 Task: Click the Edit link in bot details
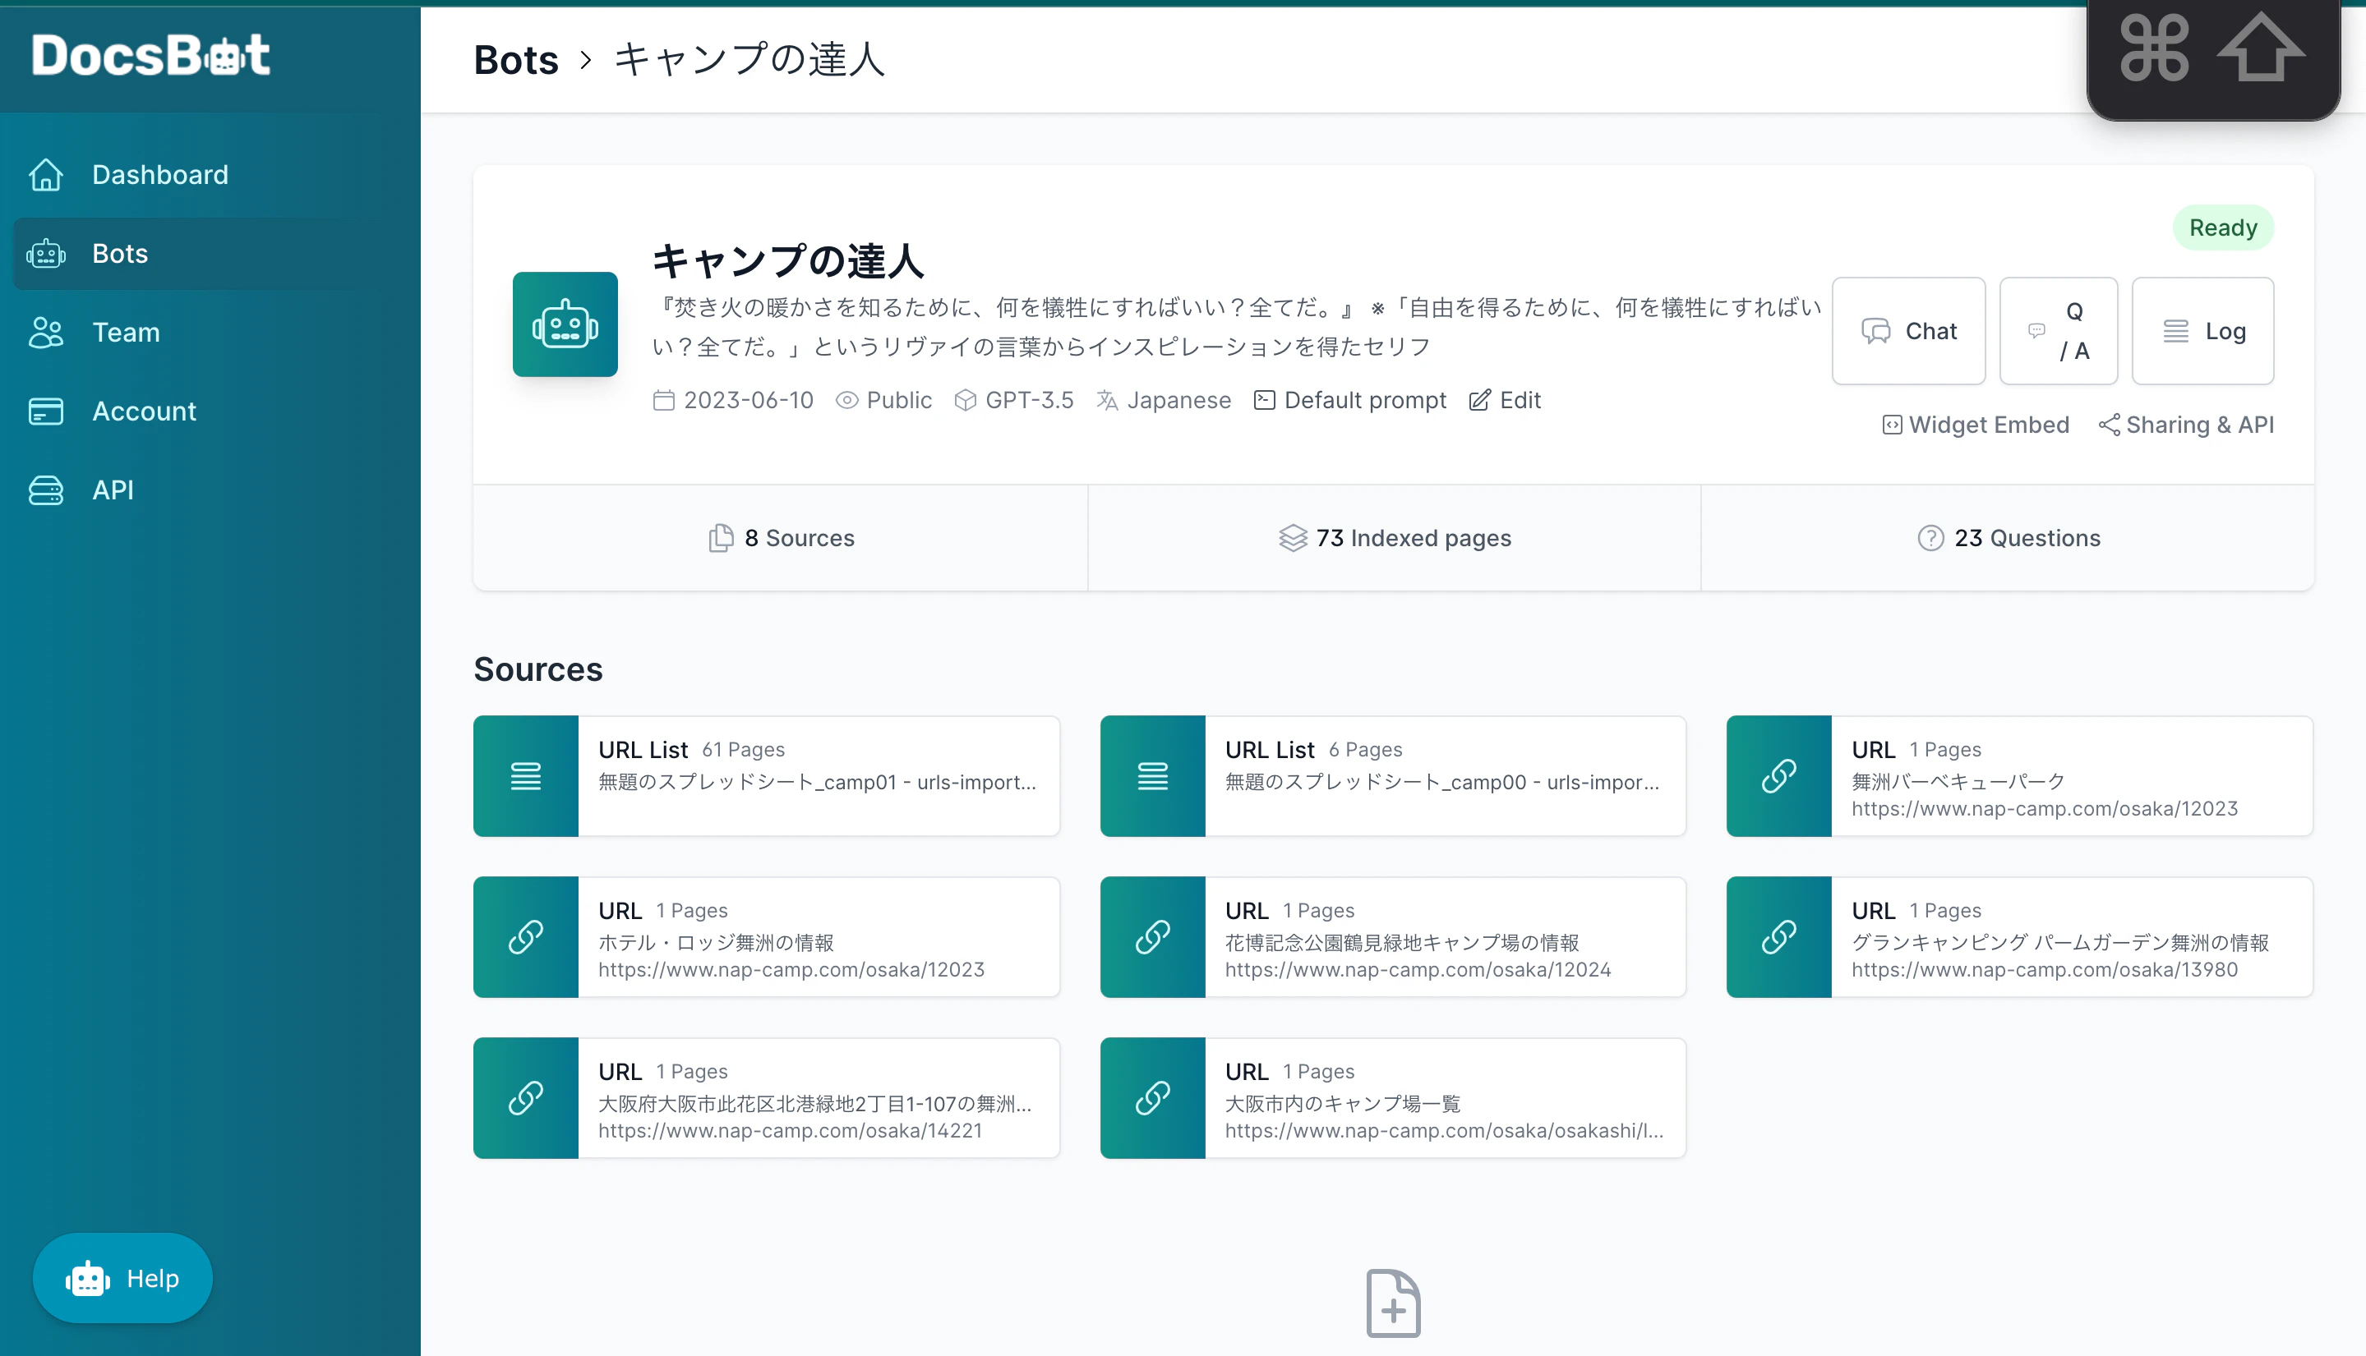[1505, 399]
